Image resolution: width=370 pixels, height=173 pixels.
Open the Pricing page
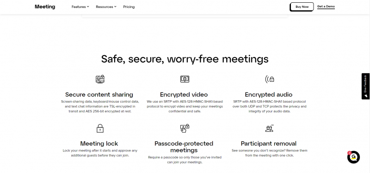129,7
